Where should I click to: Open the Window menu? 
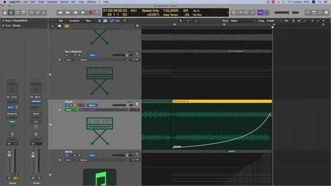[x=92, y=2]
